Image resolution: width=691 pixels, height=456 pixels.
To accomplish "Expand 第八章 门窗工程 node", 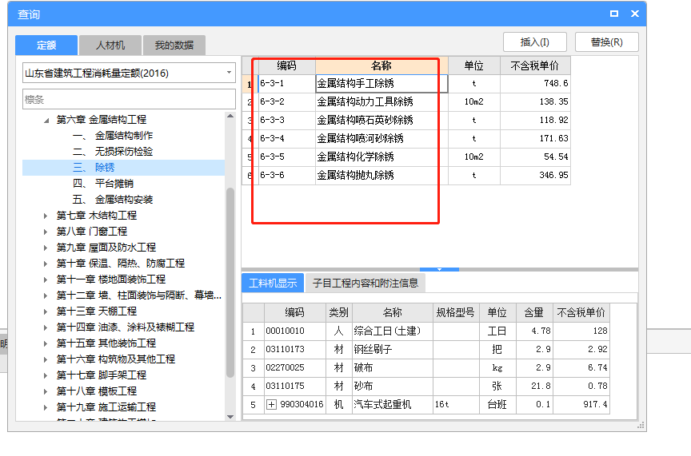I will click(46, 232).
